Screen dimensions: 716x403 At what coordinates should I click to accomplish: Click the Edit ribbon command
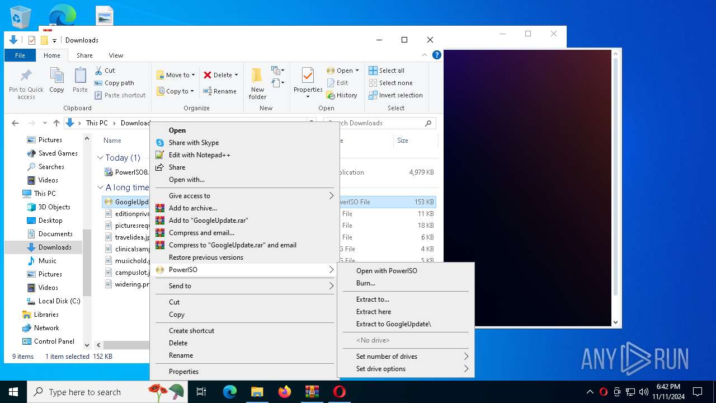point(337,83)
